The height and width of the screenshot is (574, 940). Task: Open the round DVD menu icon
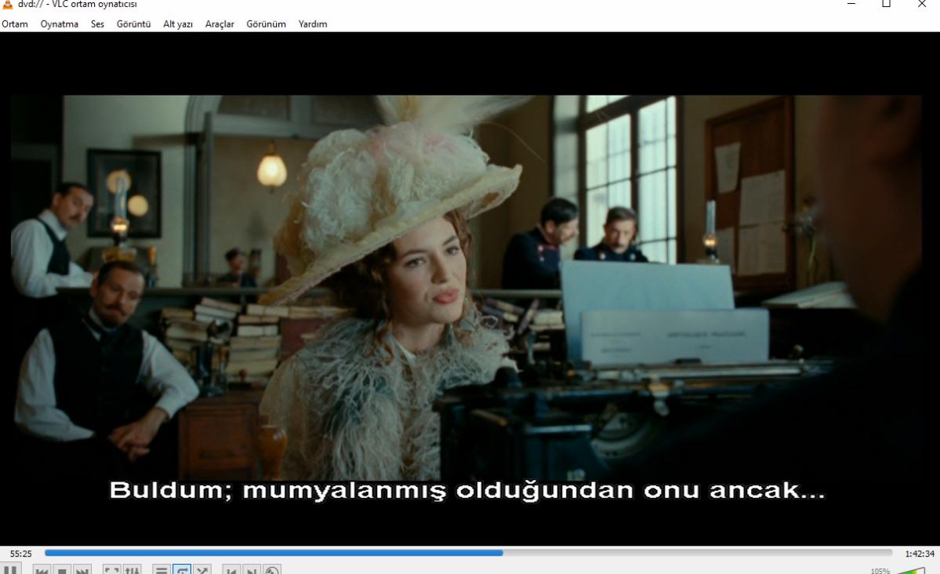pos(272,570)
